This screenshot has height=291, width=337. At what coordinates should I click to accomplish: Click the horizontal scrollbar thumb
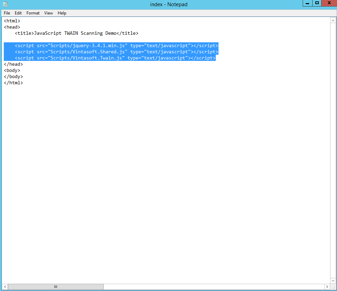pos(56,287)
